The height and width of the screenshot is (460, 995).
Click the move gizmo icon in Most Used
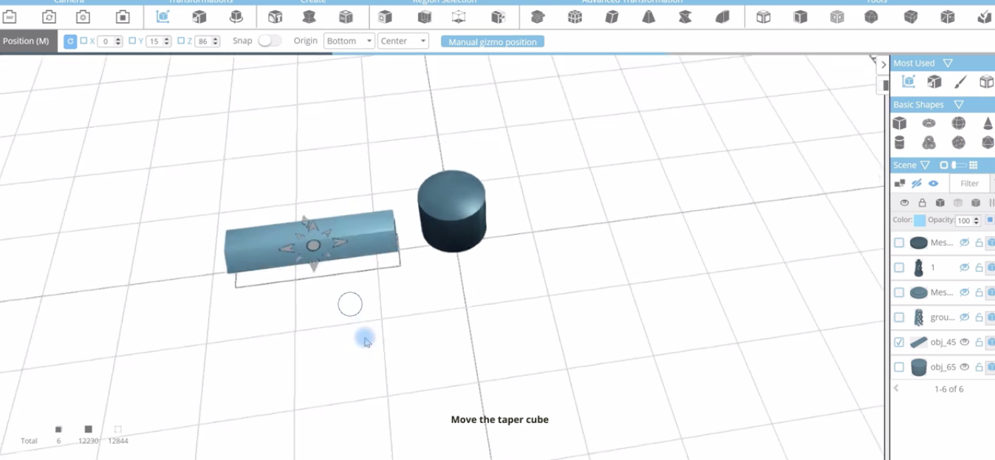909,82
